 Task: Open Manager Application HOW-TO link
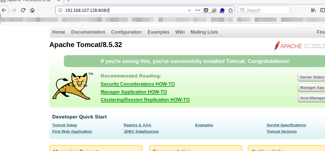coord(134,92)
